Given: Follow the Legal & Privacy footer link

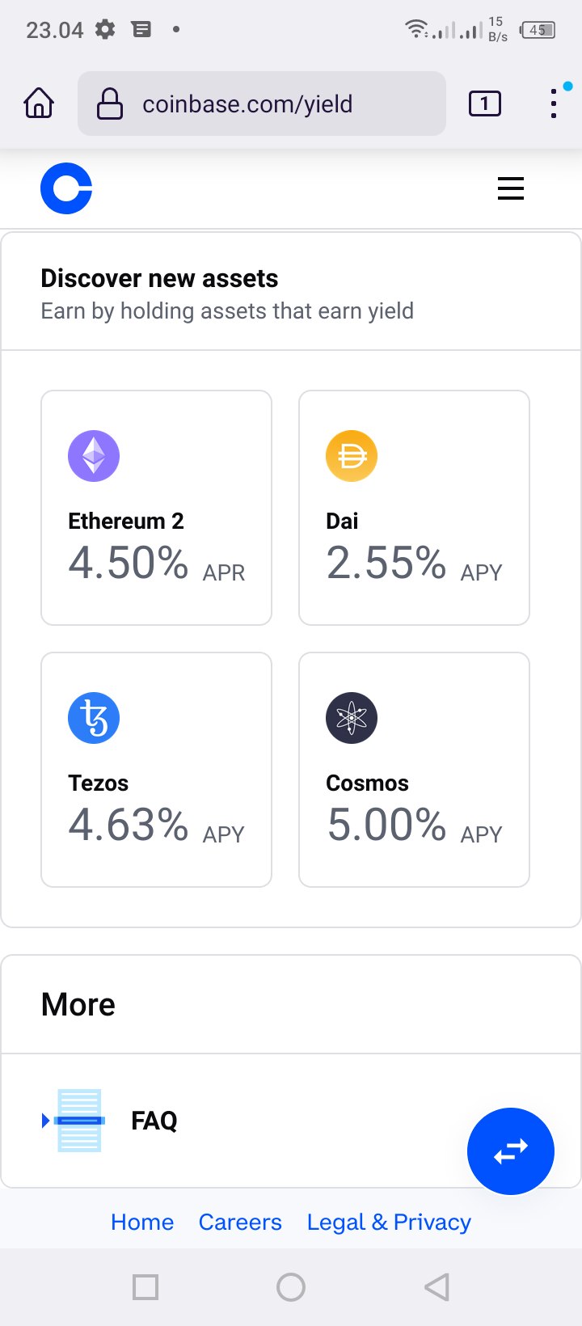Looking at the screenshot, I should pyautogui.click(x=389, y=1222).
